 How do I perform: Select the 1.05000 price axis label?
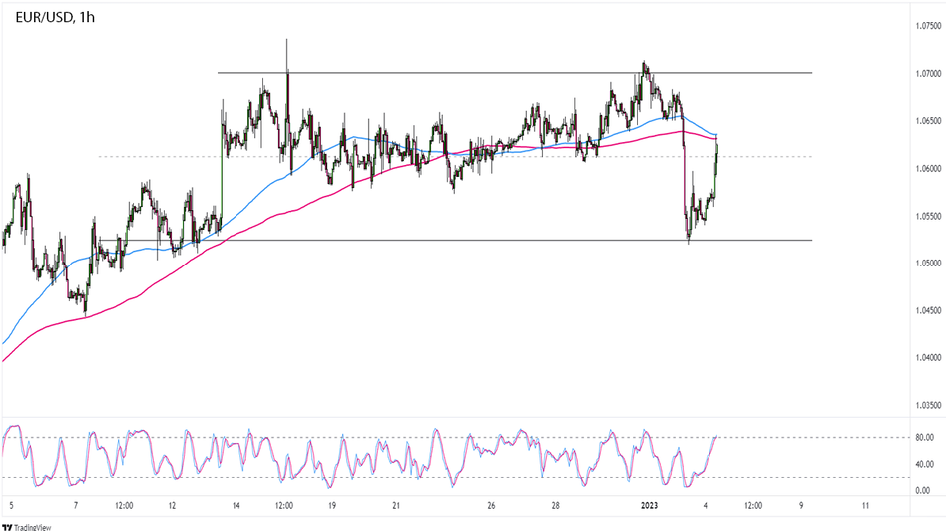pyautogui.click(x=928, y=264)
